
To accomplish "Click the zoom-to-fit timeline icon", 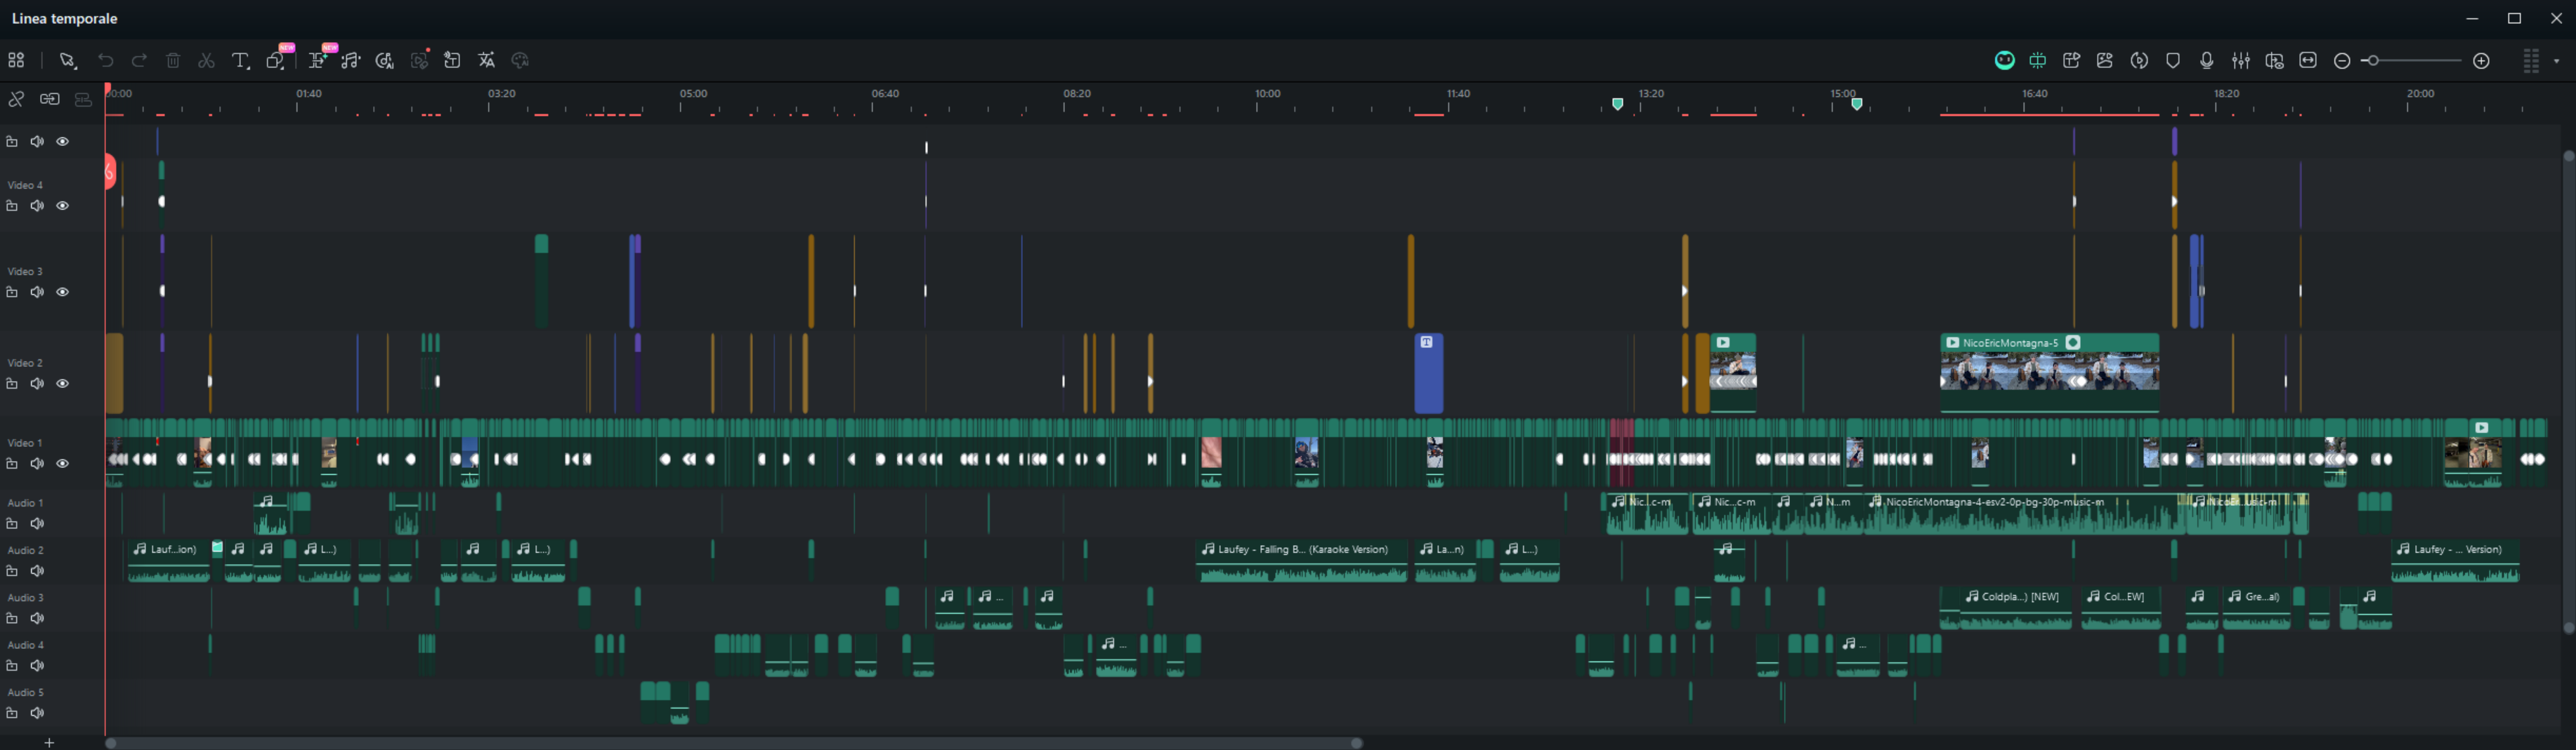I will click(2308, 61).
